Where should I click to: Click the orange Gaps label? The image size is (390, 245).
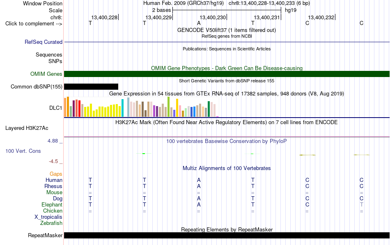[x=56, y=174]
